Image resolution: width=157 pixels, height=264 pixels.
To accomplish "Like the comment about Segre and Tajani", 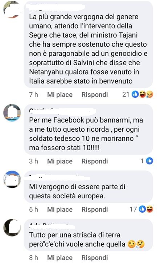I will [x=60, y=94].
